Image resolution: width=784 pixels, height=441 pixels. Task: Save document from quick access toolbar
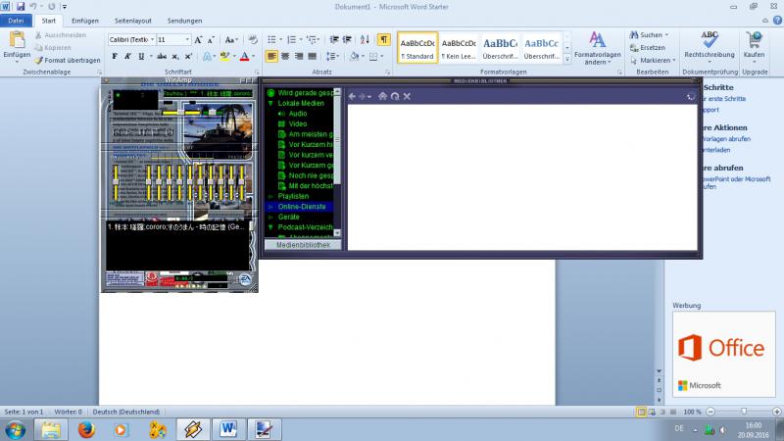click(21, 7)
